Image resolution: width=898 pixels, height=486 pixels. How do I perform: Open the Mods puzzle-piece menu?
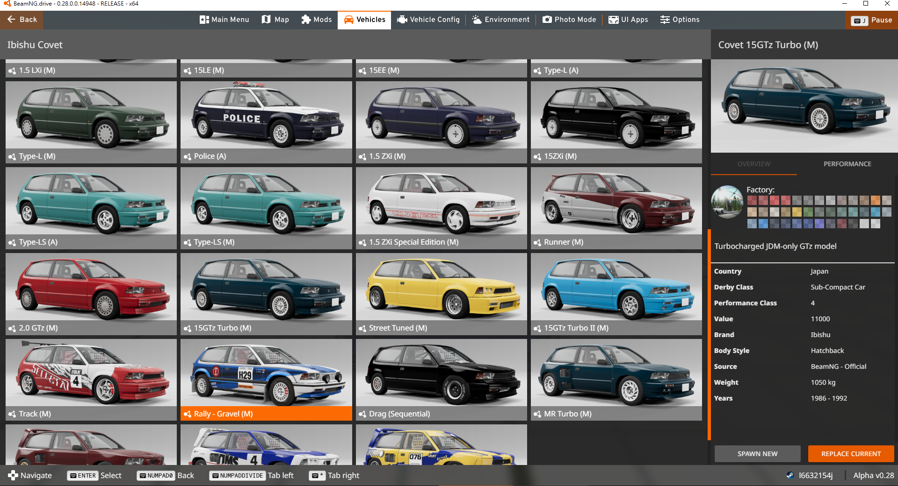pos(316,20)
